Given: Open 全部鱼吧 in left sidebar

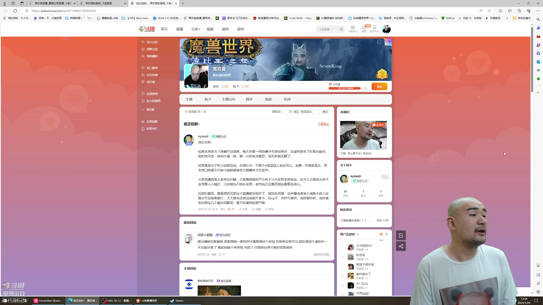Looking at the screenshot, I should pyautogui.click(x=150, y=94).
